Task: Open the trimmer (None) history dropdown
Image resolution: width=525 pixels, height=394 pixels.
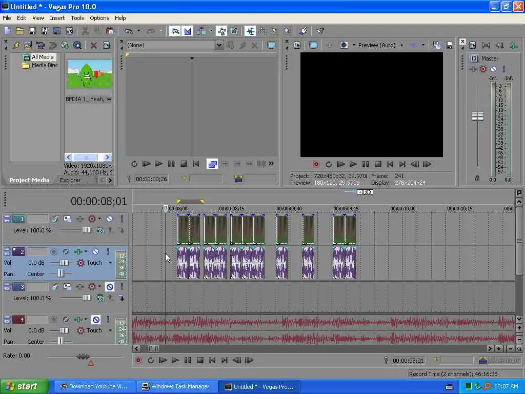Action: [x=219, y=45]
